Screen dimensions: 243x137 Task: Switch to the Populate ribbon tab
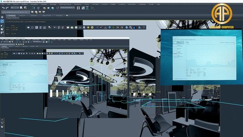pos(59,16)
